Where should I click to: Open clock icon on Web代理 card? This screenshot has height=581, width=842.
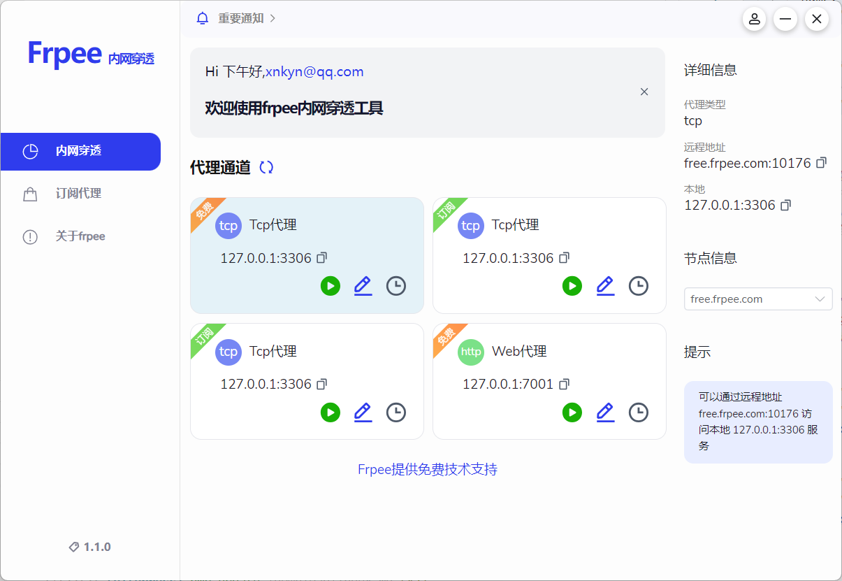639,412
